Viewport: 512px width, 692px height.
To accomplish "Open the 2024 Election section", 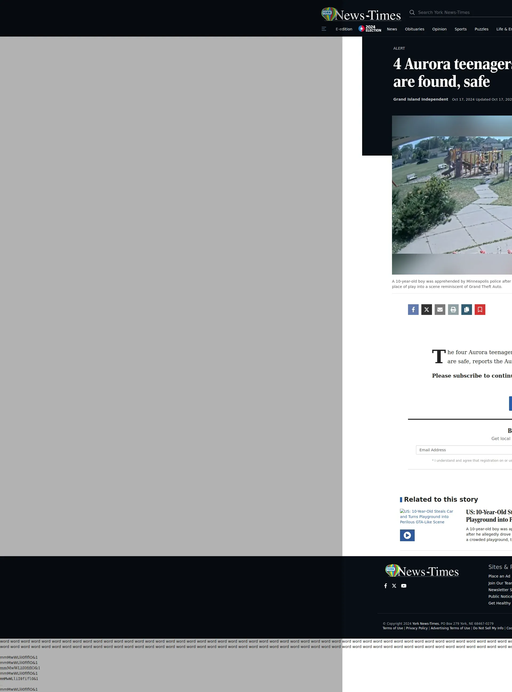I will click(x=370, y=29).
